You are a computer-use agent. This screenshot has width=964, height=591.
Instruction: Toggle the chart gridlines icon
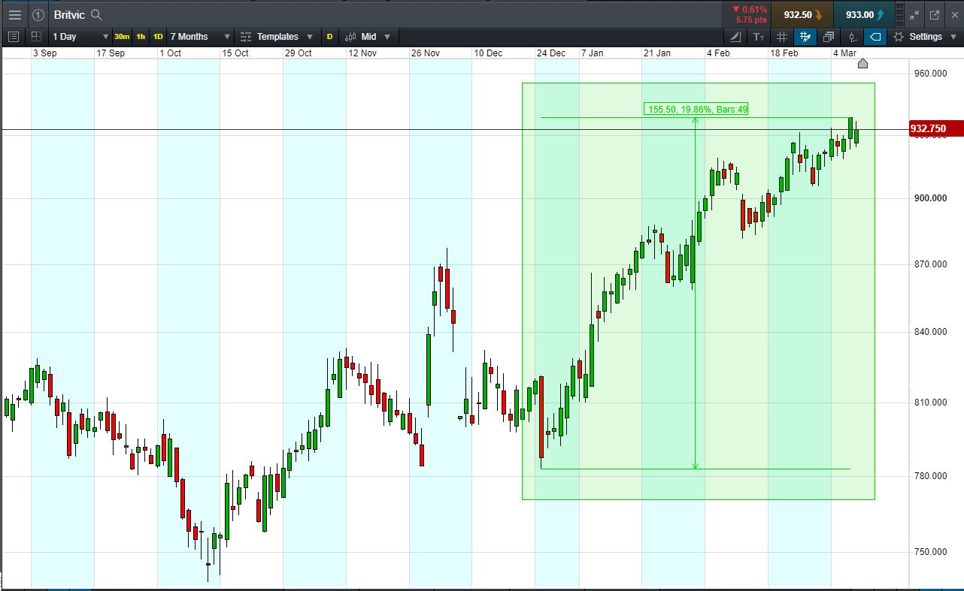tap(782, 36)
